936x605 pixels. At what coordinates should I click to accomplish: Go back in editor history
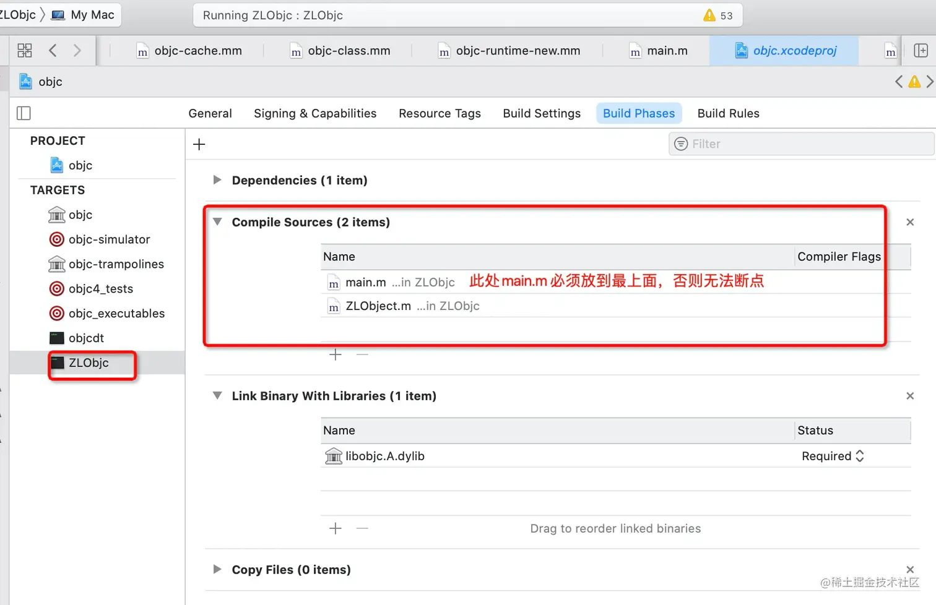coord(53,51)
